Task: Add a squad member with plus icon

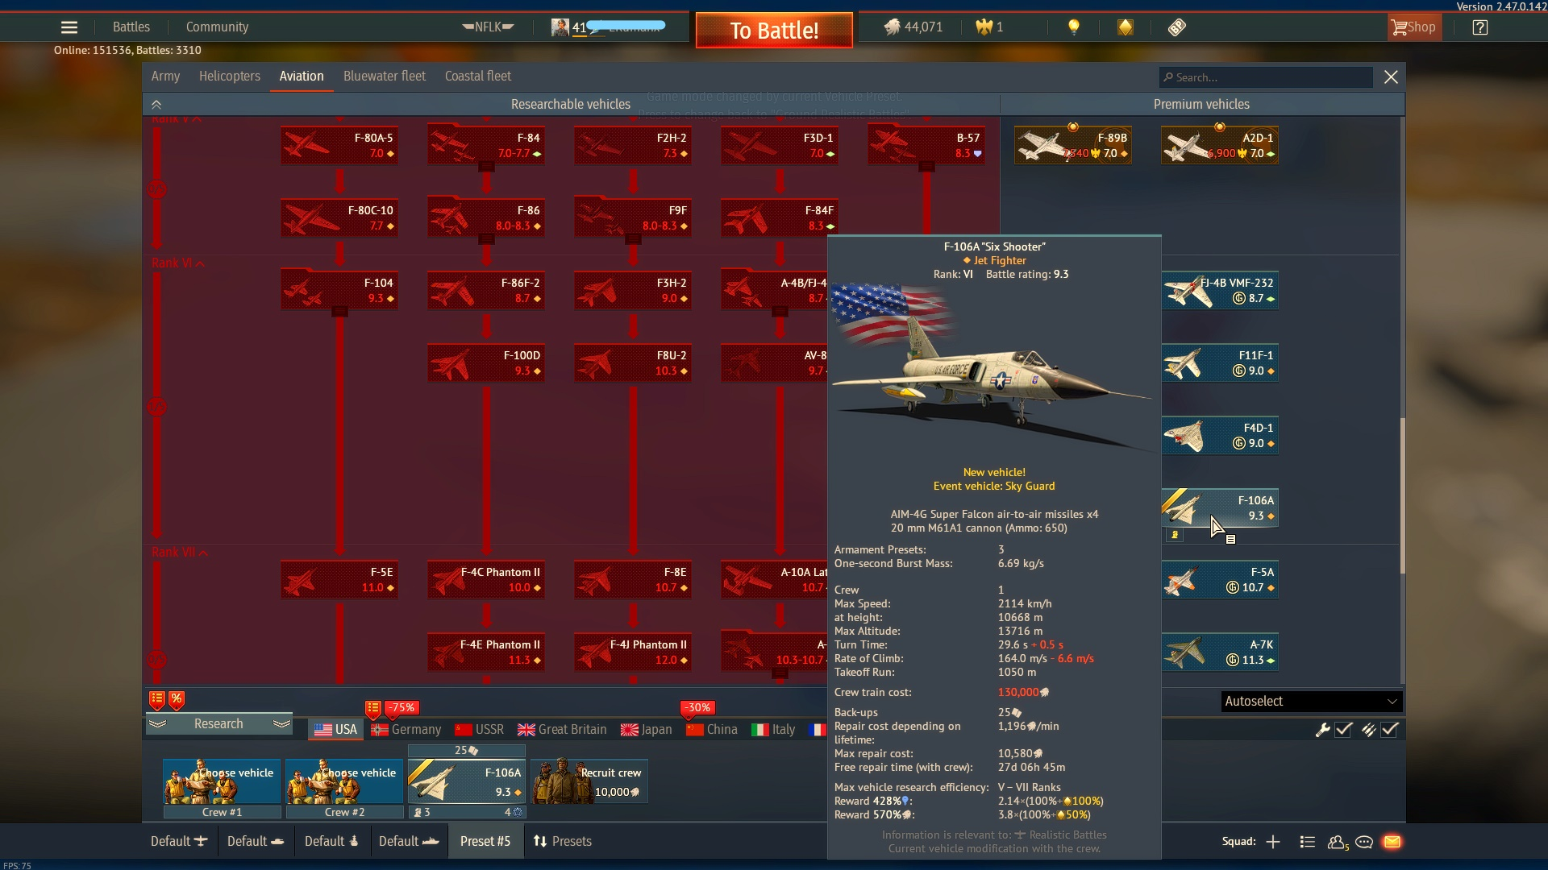Action: pos(1273,842)
